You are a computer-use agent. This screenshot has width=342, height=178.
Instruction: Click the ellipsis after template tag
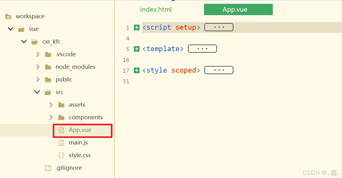pos(202,49)
